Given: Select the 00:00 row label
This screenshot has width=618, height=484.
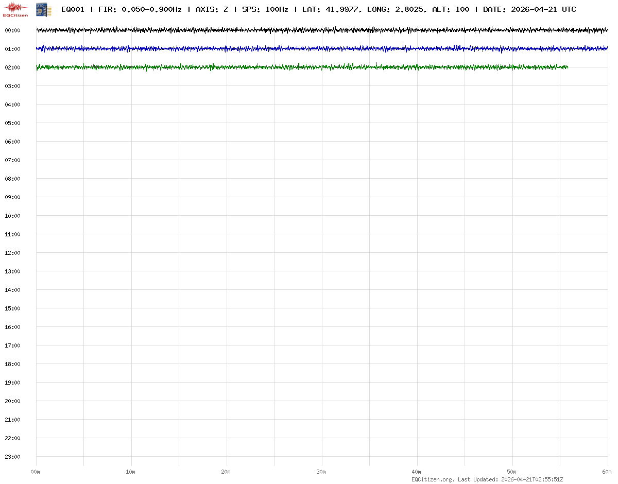Looking at the screenshot, I should (12, 30).
